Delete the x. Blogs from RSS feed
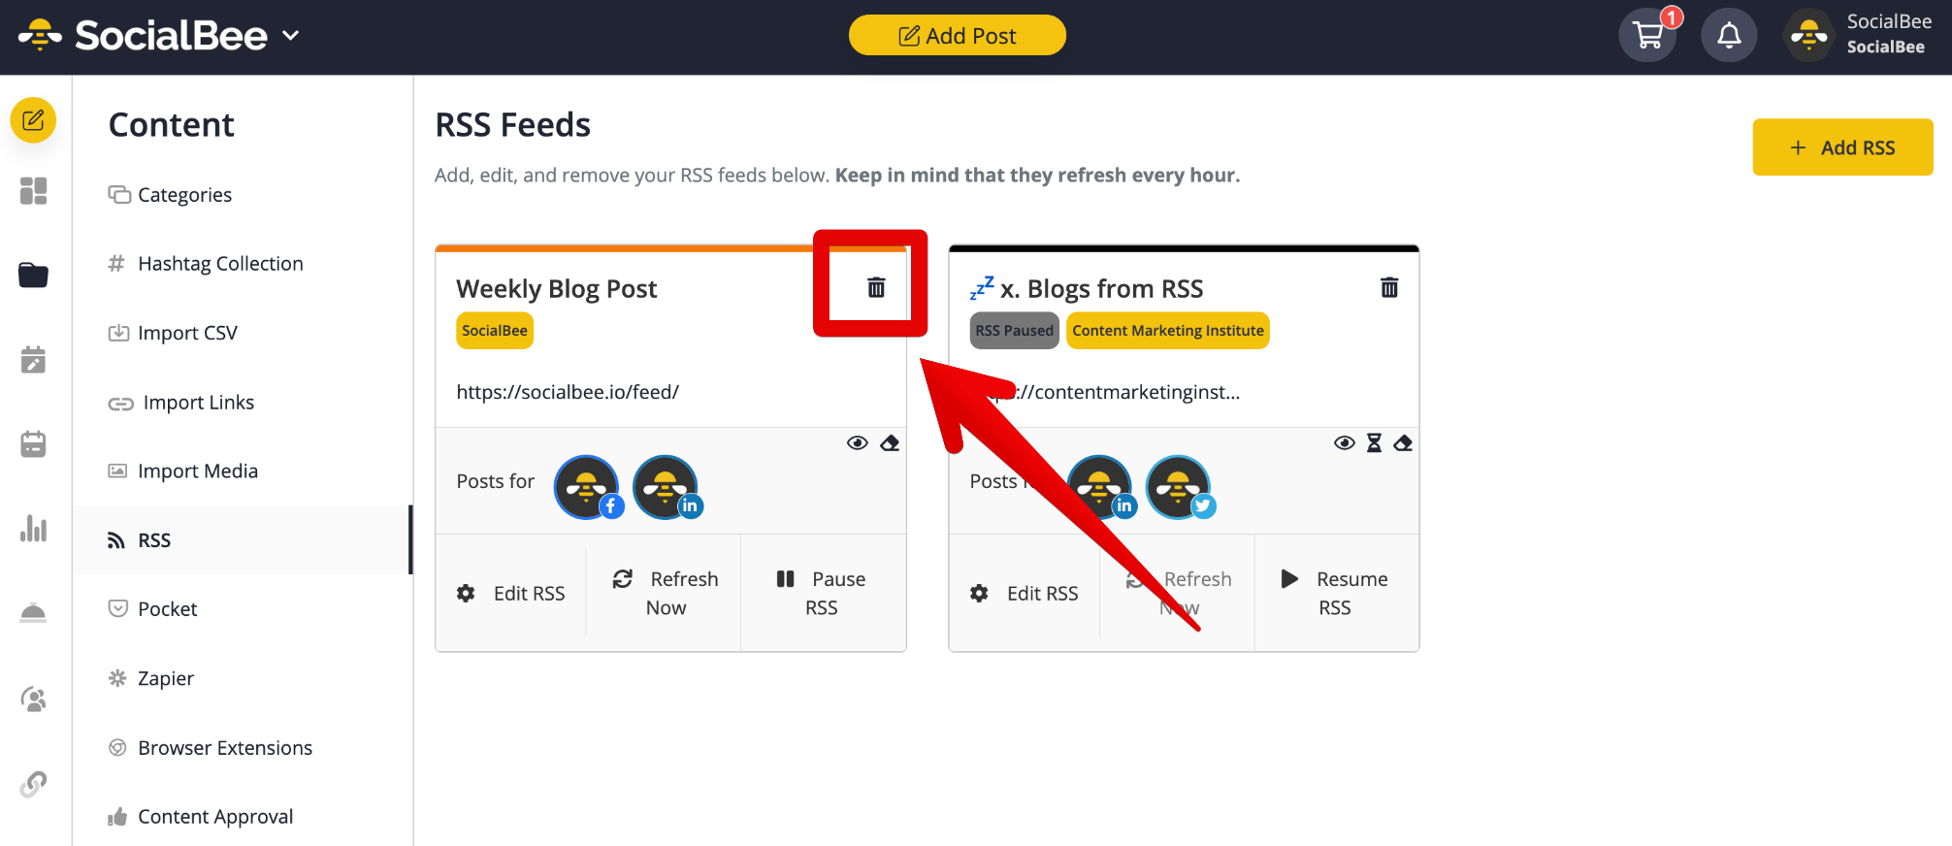1952x846 pixels. pos(1389,287)
